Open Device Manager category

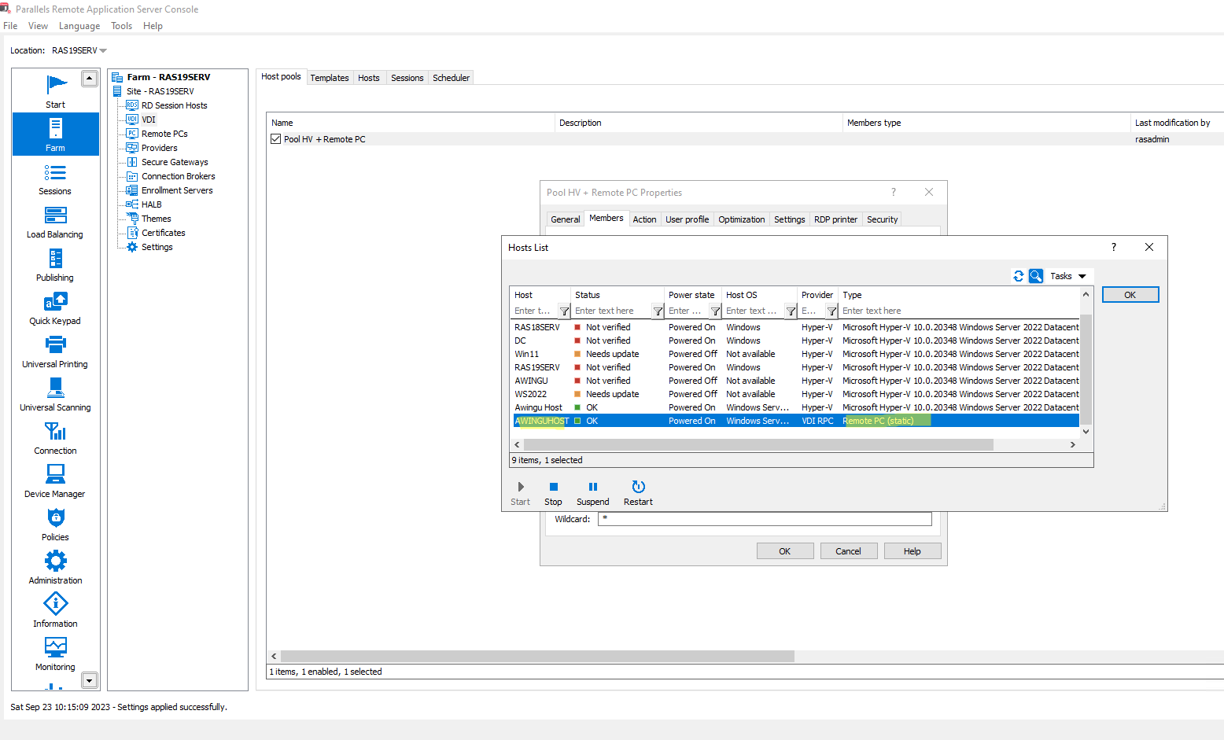click(55, 481)
